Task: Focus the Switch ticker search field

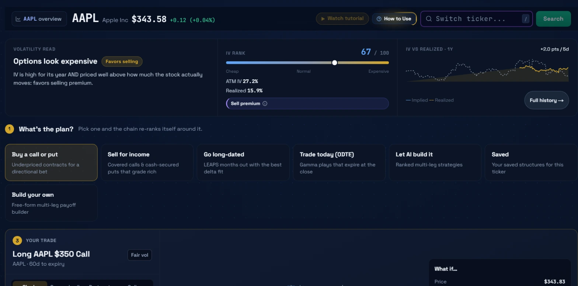Action: [x=476, y=19]
